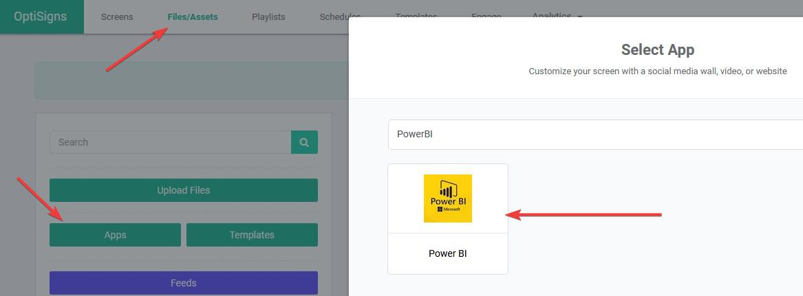Click the Power BI caption under the logo
Screen dimensions: 803x296
[448, 253]
